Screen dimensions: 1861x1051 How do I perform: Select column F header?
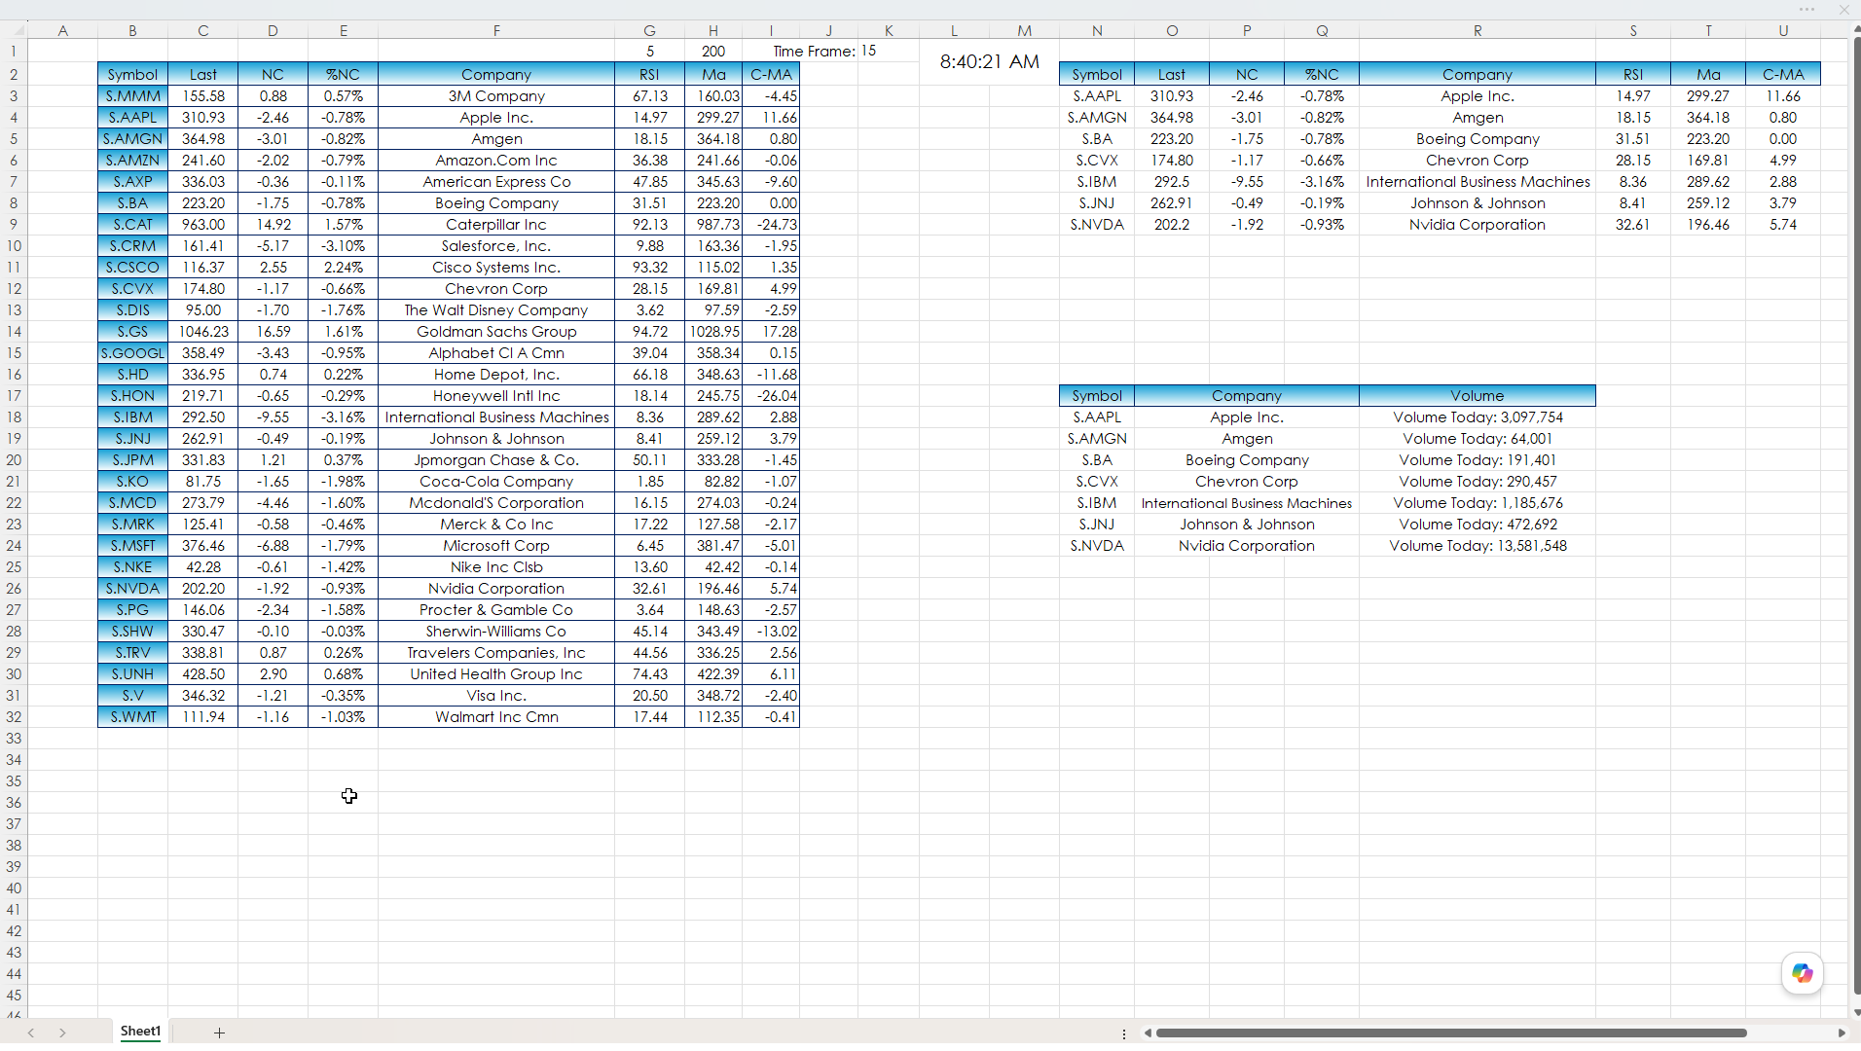(496, 30)
